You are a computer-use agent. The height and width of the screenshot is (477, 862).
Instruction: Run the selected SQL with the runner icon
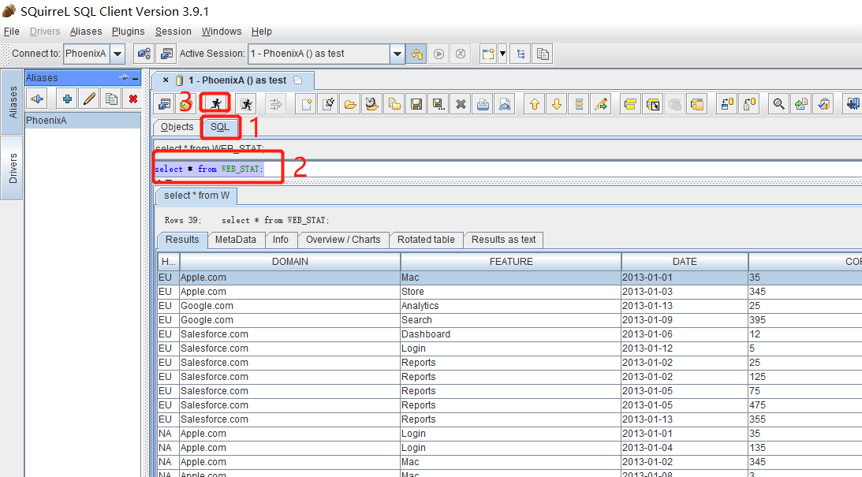coord(216,104)
